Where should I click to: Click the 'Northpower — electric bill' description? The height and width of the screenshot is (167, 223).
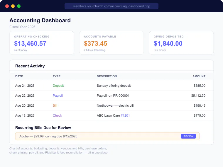point(115,105)
